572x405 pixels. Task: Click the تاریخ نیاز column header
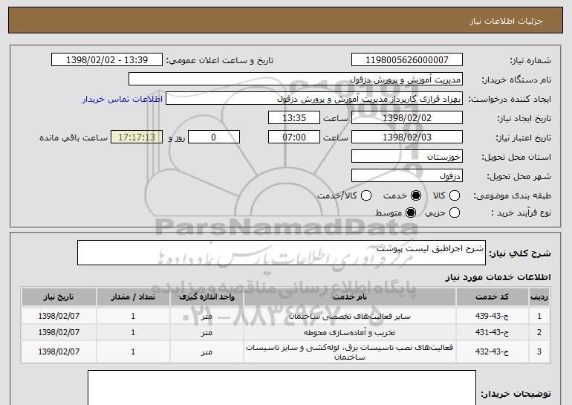[x=59, y=297]
